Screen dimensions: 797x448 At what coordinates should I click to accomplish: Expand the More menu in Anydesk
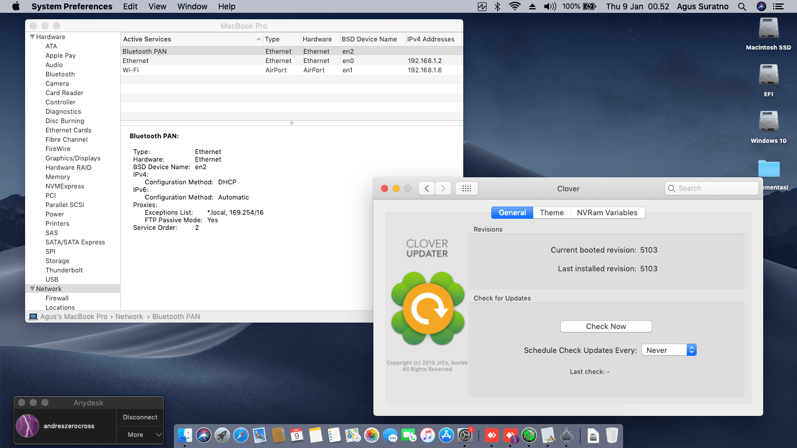(x=140, y=435)
